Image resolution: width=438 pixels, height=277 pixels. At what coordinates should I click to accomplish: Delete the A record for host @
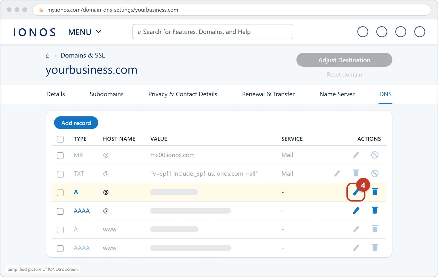pyautogui.click(x=375, y=191)
